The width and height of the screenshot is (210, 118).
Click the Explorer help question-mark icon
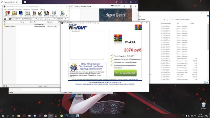(x=208, y=16)
